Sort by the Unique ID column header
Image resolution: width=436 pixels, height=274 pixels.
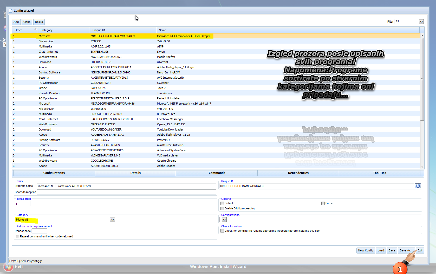pyautogui.click(x=123, y=30)
